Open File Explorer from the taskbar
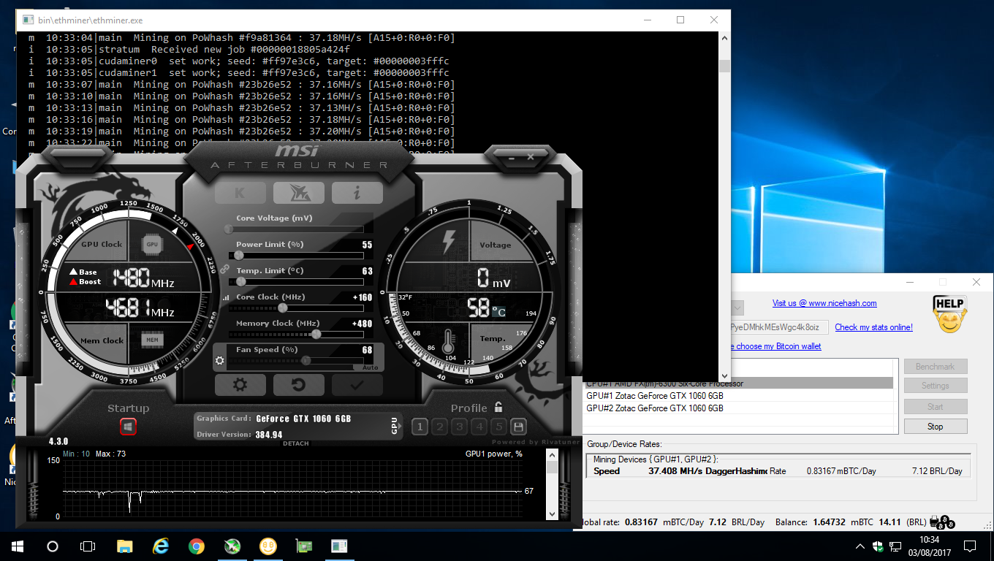 [x=125, y=546]
